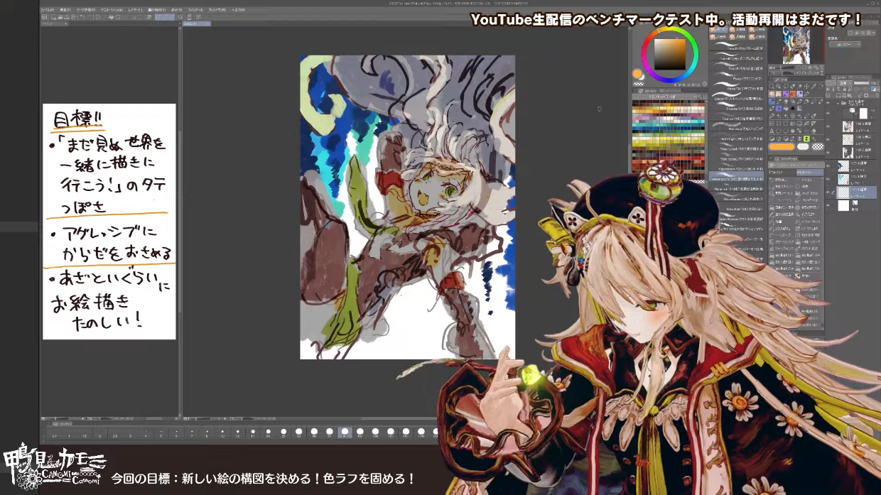This screenshot has width=881, height=495.
Task: Switch to the Quick Access panel tab
Action: [786, 158]
